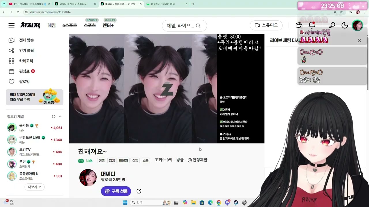Image resolution: width=369 pixels, height=207 pixels.
Task: Open Microsoft Store from taskbar
Action: 202,202
